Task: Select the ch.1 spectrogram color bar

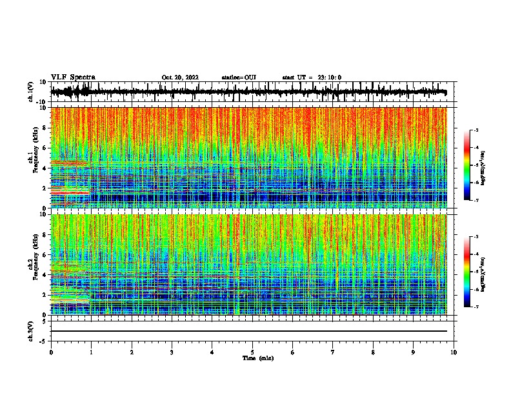Action: pyautogui.click(x=466, y=165)
